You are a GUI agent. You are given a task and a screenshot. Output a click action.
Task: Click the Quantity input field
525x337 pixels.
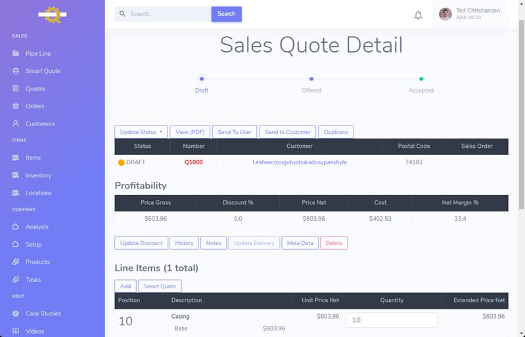pos(392,320)
